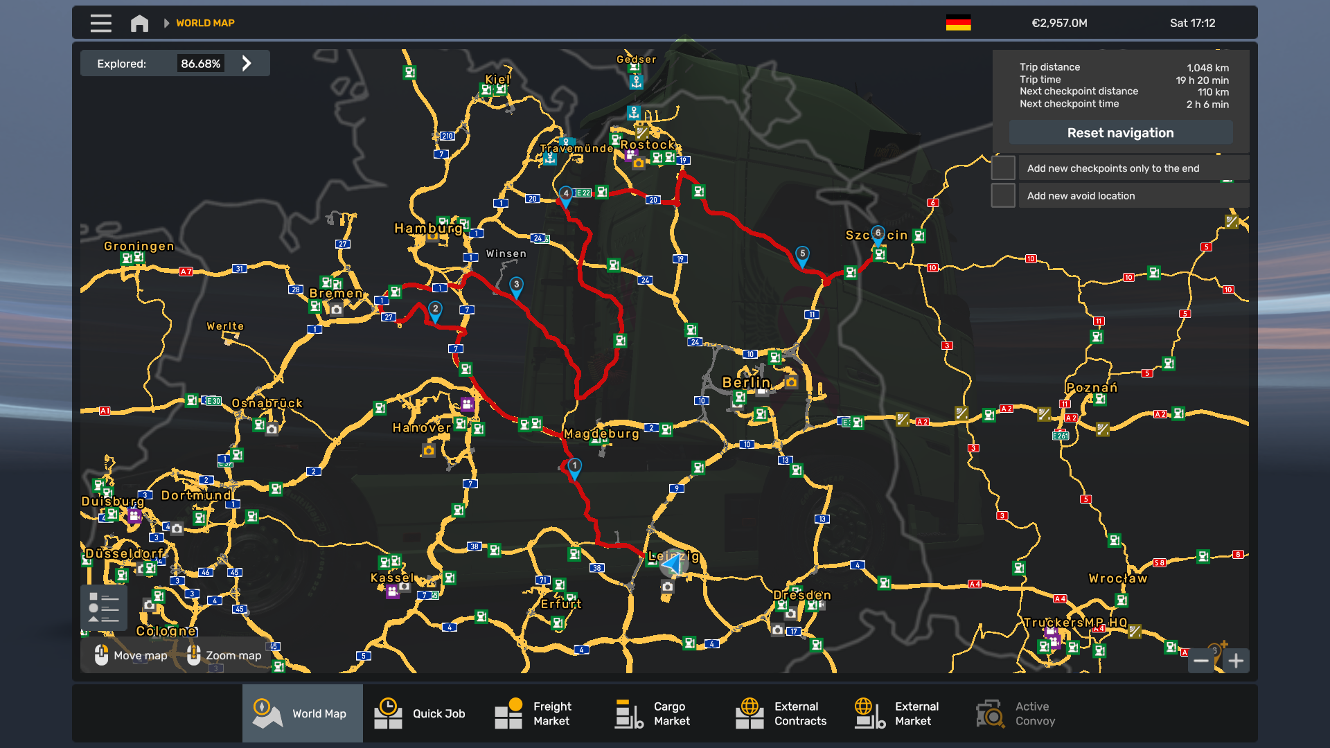Go to the home screen icon
1330x748 pixels.
(139, 23)
